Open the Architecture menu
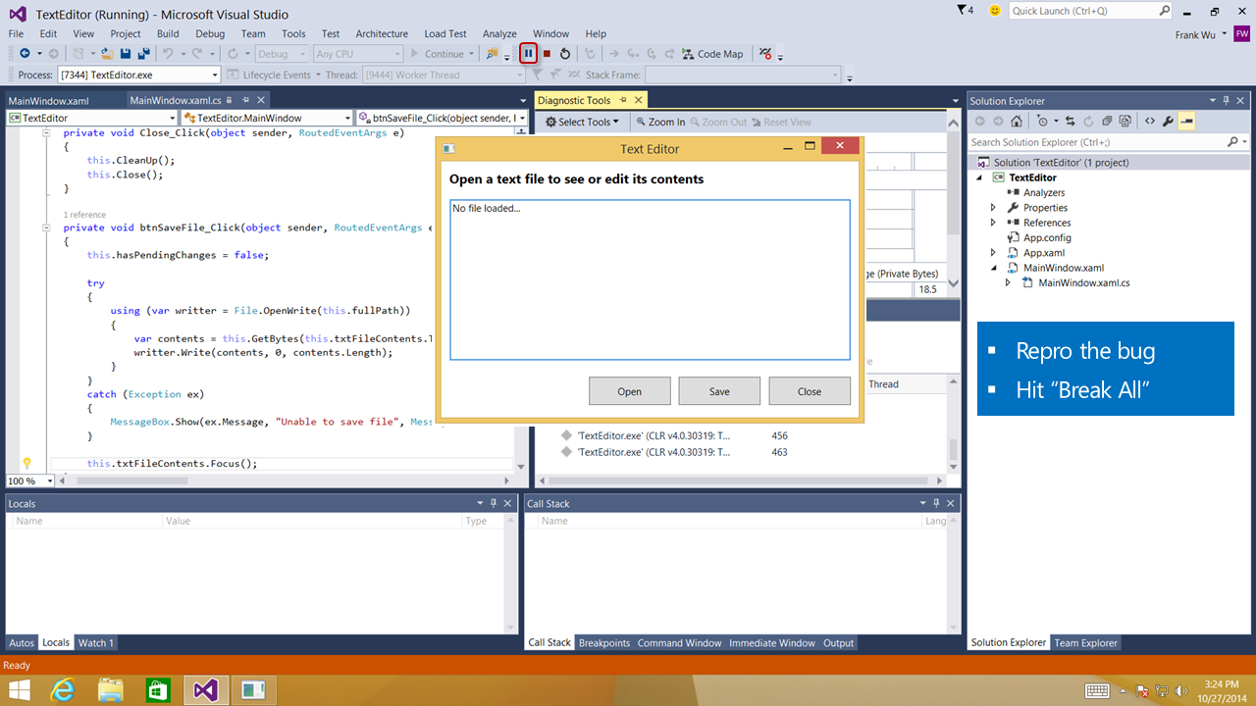The height and width of the screenshot is (706, 1256). [x=382, y=33]
